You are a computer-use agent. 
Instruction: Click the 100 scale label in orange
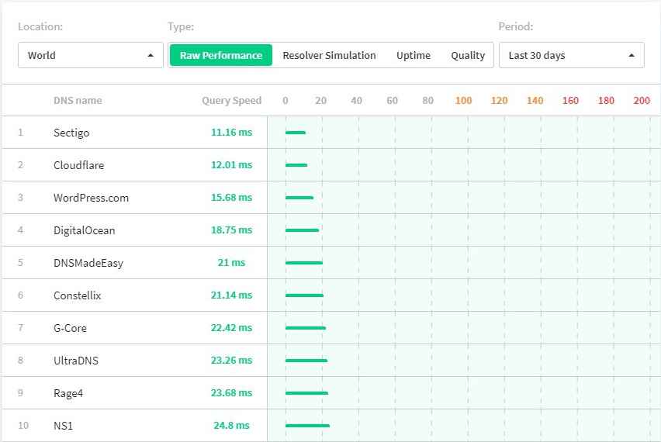[463, 100]
